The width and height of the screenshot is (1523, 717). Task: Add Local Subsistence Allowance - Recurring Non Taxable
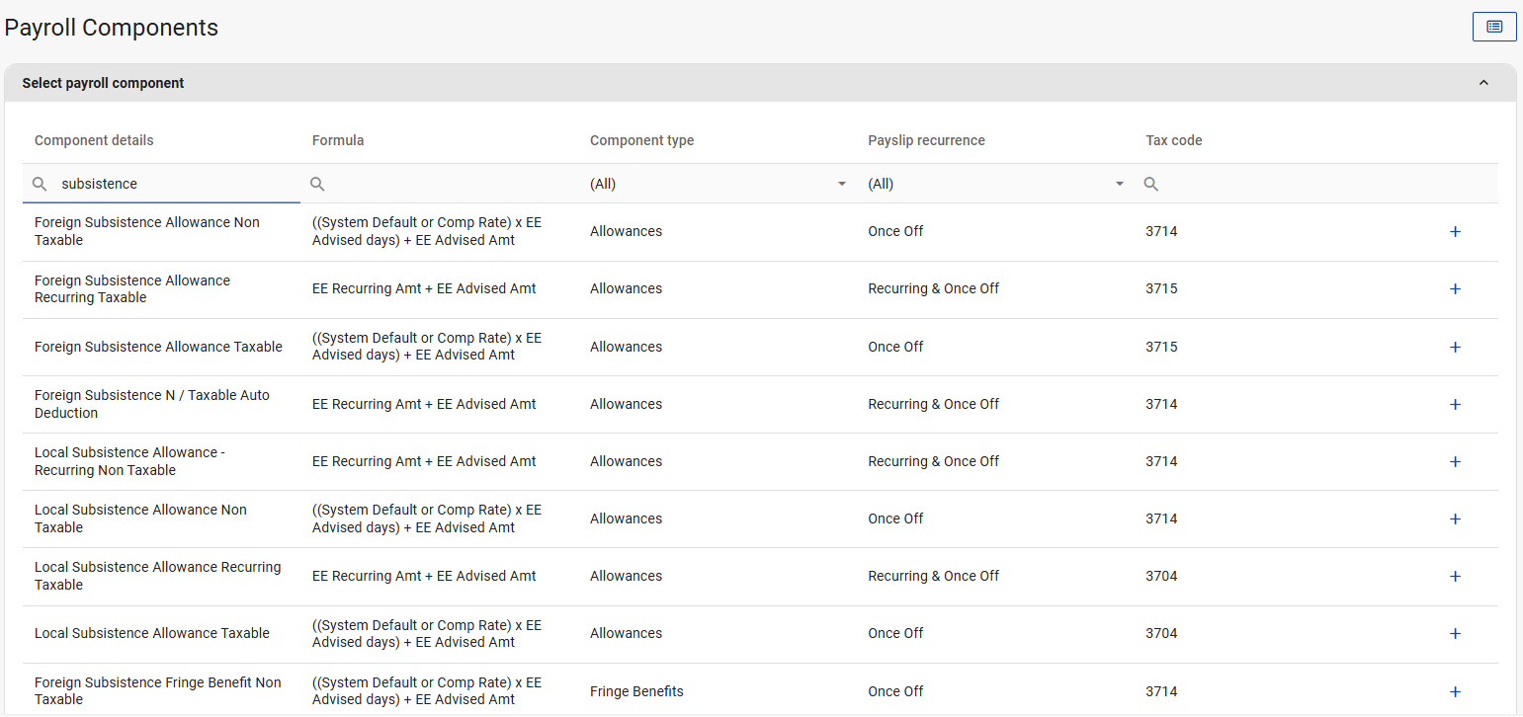[x=1454, y=461]
